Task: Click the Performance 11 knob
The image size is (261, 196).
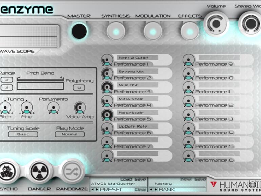Action: tap(188, 87)
